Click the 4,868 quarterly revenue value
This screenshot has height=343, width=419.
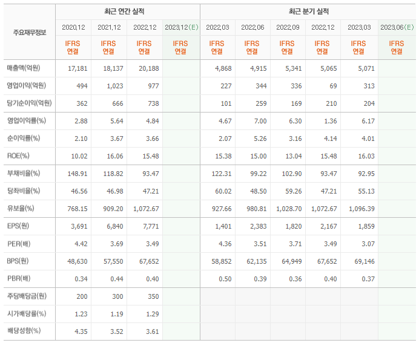pos(223,68)
